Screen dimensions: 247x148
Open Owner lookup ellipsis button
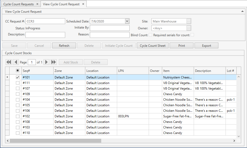coord(189,28)
